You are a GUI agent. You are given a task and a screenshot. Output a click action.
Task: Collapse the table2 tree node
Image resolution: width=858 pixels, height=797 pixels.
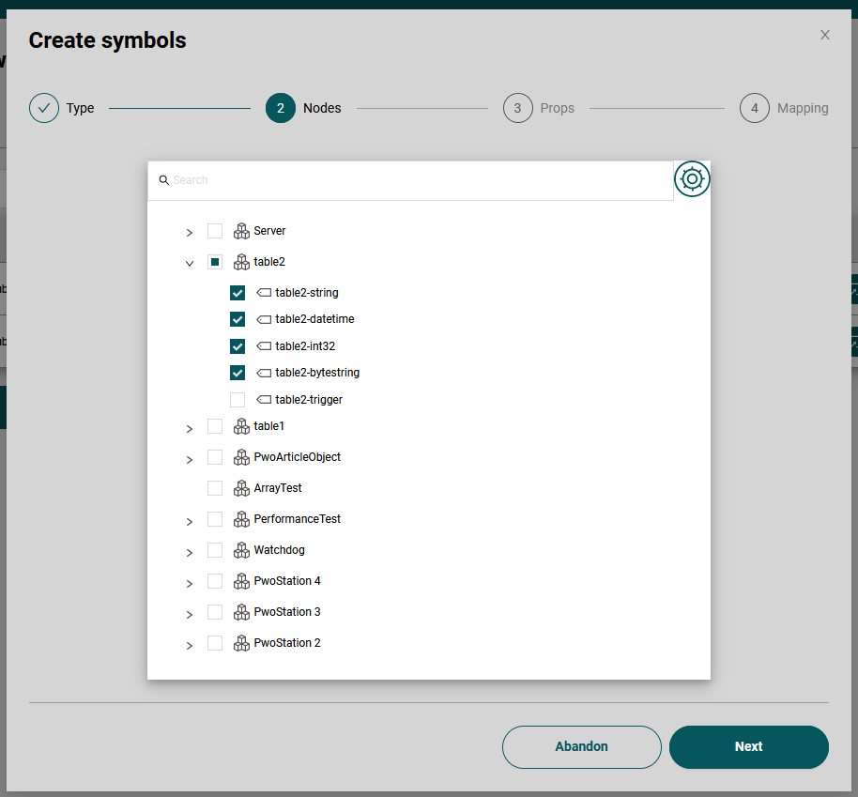point(189,263)
